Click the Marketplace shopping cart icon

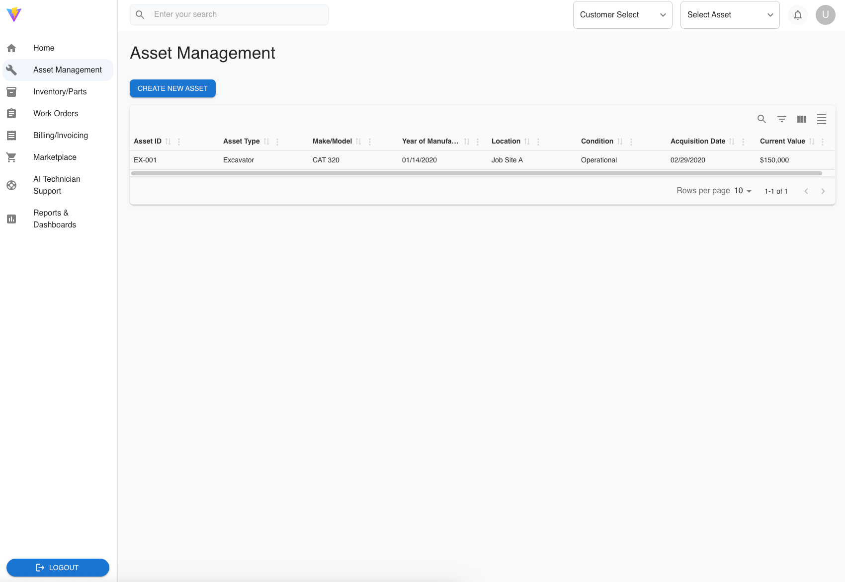tap(11, 157)
